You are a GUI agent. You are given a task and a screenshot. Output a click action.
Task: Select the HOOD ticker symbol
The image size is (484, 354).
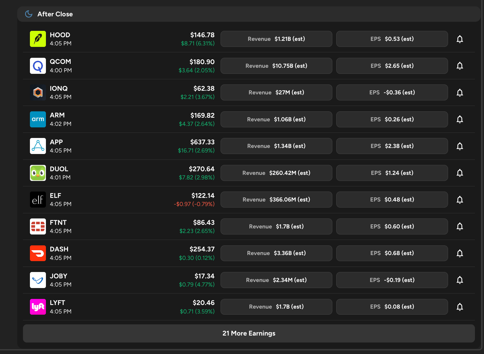click(x=60, y=35)
